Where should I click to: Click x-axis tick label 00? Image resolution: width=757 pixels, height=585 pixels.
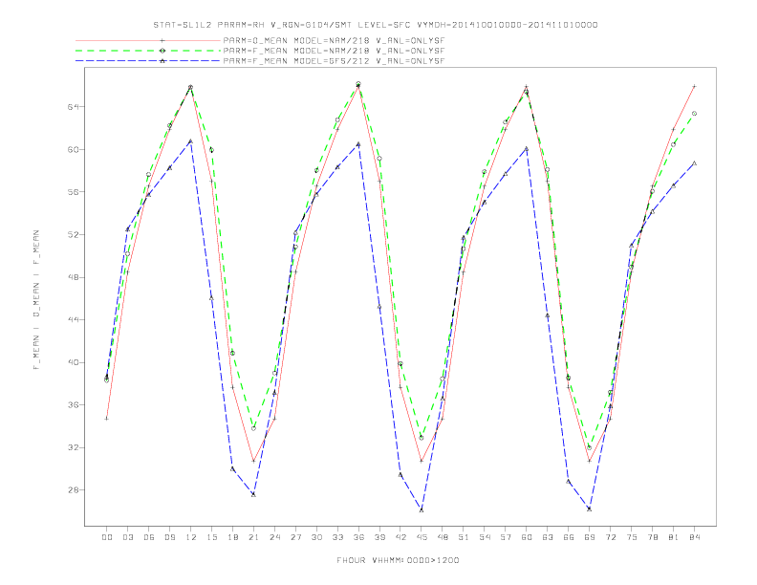(107, 537)
